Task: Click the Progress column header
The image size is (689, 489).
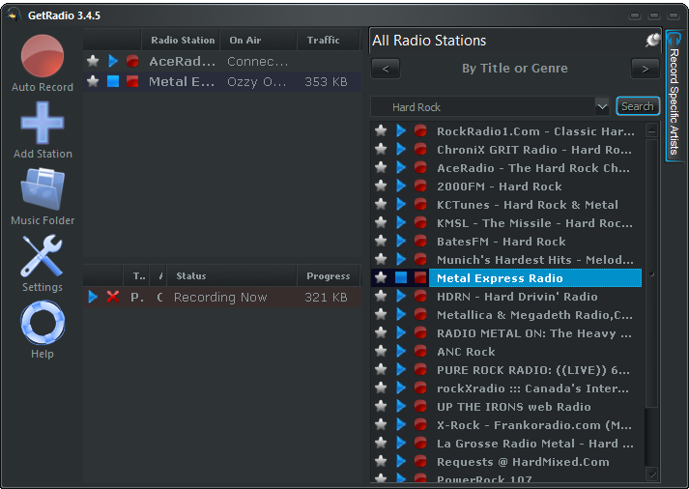Action: coord(329,276)
